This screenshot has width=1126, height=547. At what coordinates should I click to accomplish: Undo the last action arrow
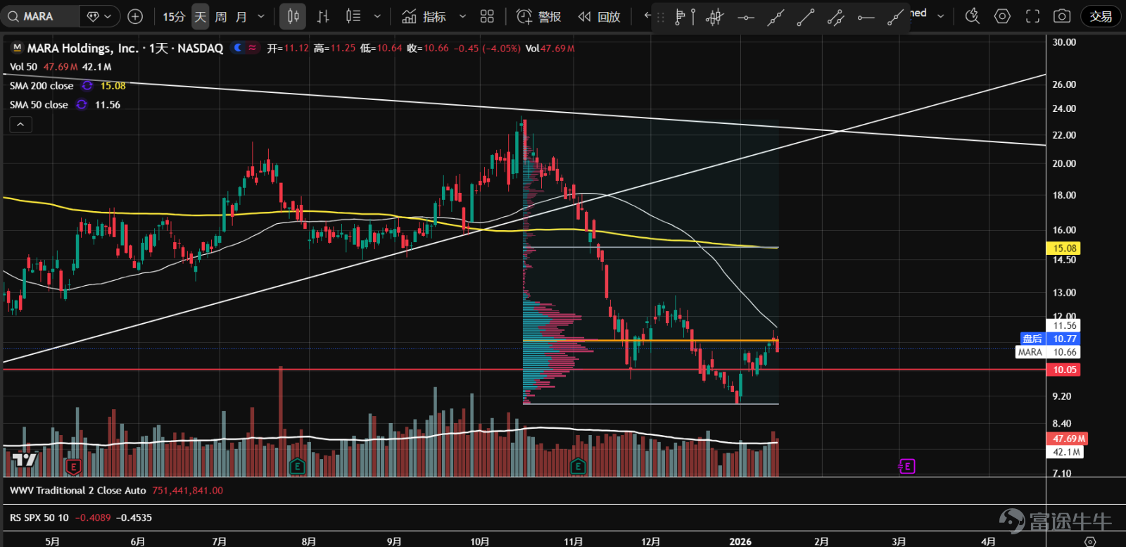click(646, 16)
